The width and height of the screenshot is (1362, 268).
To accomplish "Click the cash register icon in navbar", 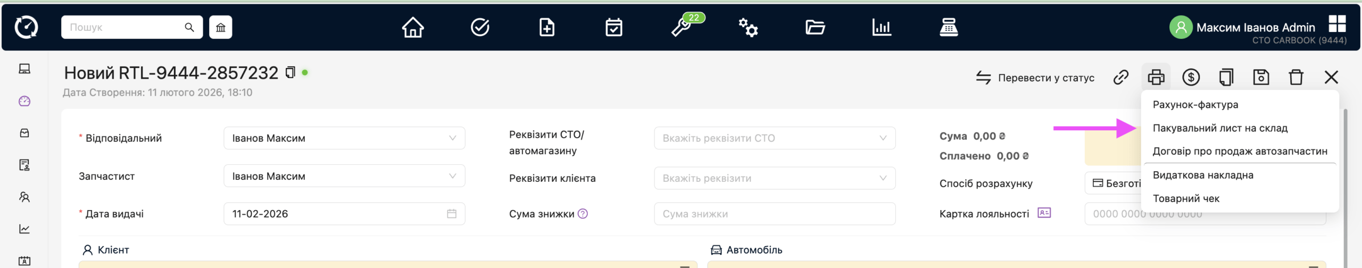I will point(948,27).
